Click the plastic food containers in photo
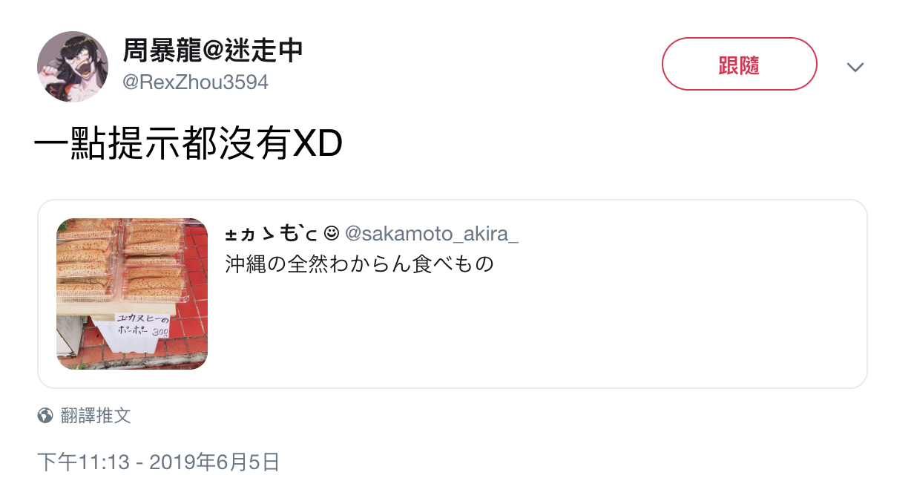 tap(119, 260)
